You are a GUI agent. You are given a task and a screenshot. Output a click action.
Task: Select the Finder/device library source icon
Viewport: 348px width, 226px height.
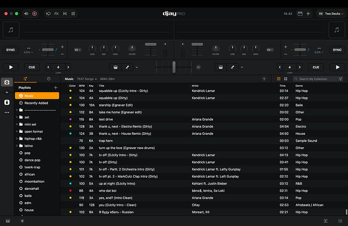point(7,102)
